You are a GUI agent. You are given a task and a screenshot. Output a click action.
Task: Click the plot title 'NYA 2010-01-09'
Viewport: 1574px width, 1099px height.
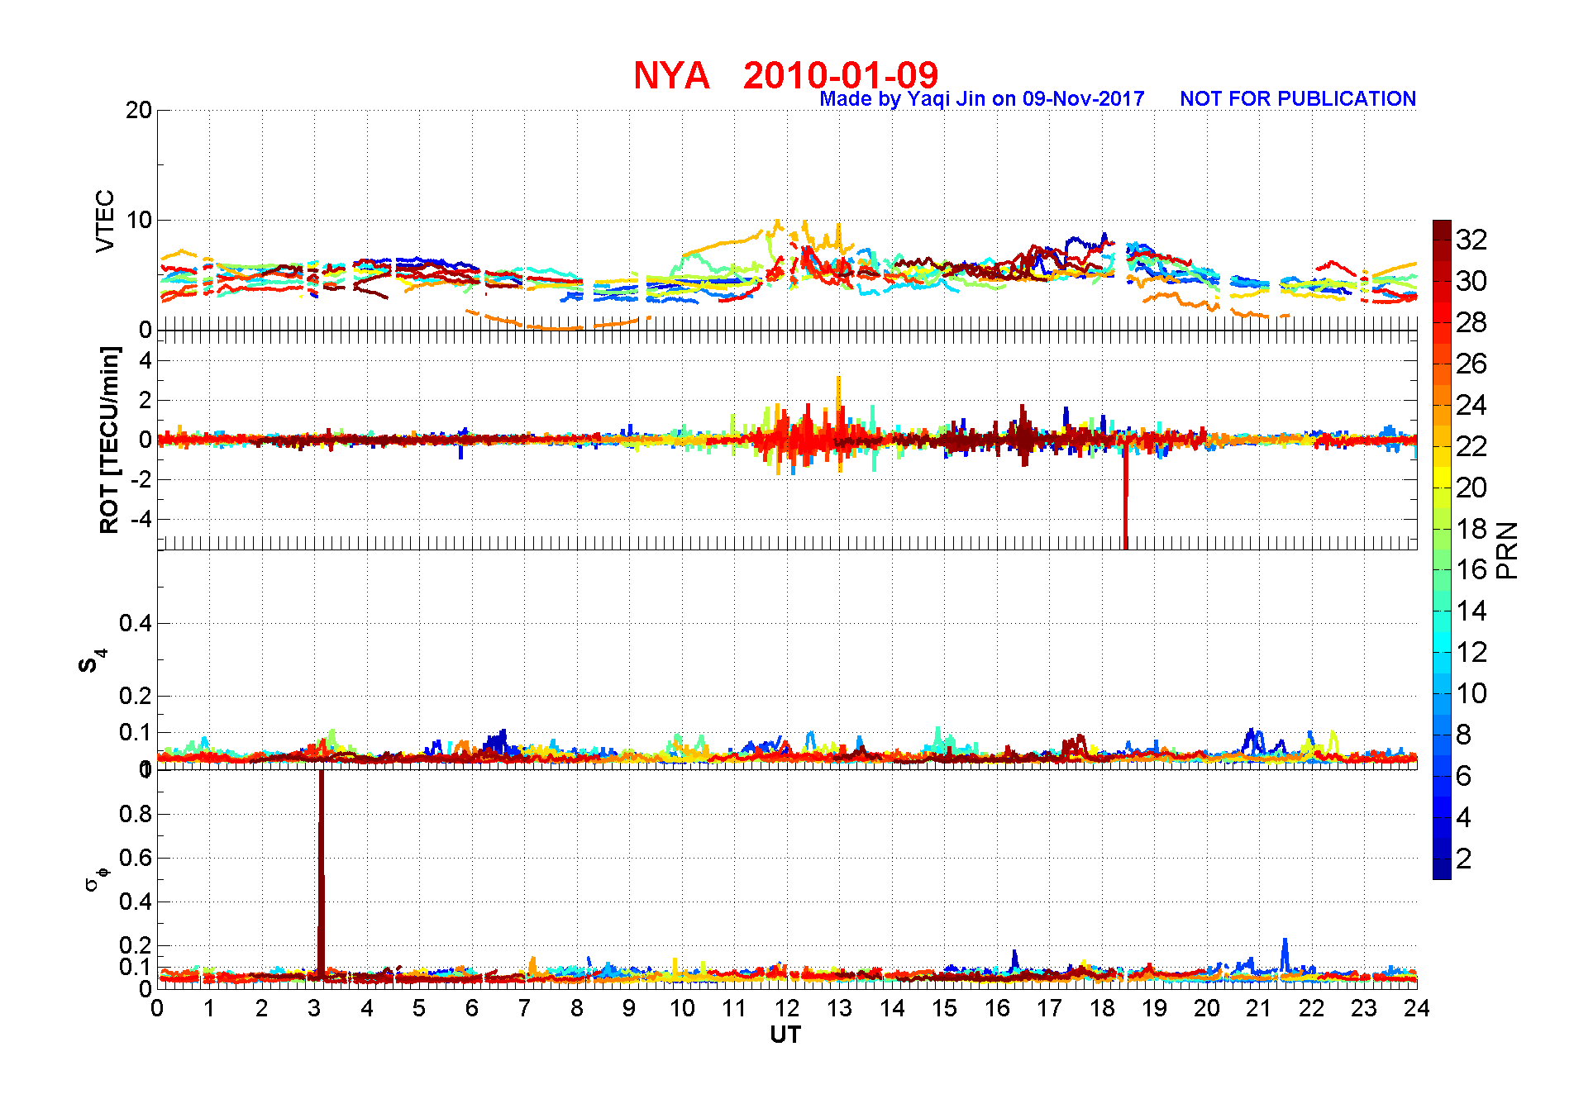click(785, 75)
